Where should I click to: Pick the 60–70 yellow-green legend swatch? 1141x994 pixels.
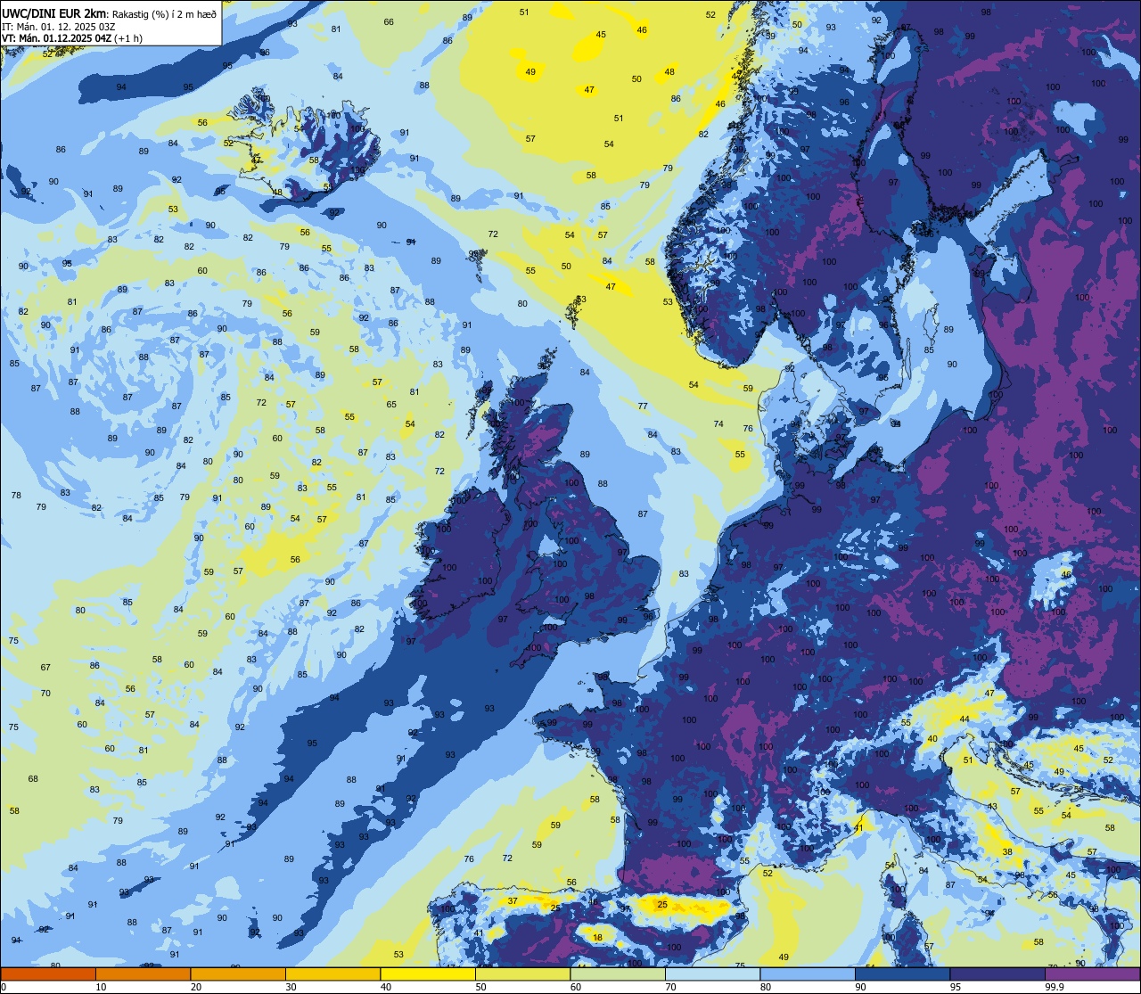(x=618, y=973)
